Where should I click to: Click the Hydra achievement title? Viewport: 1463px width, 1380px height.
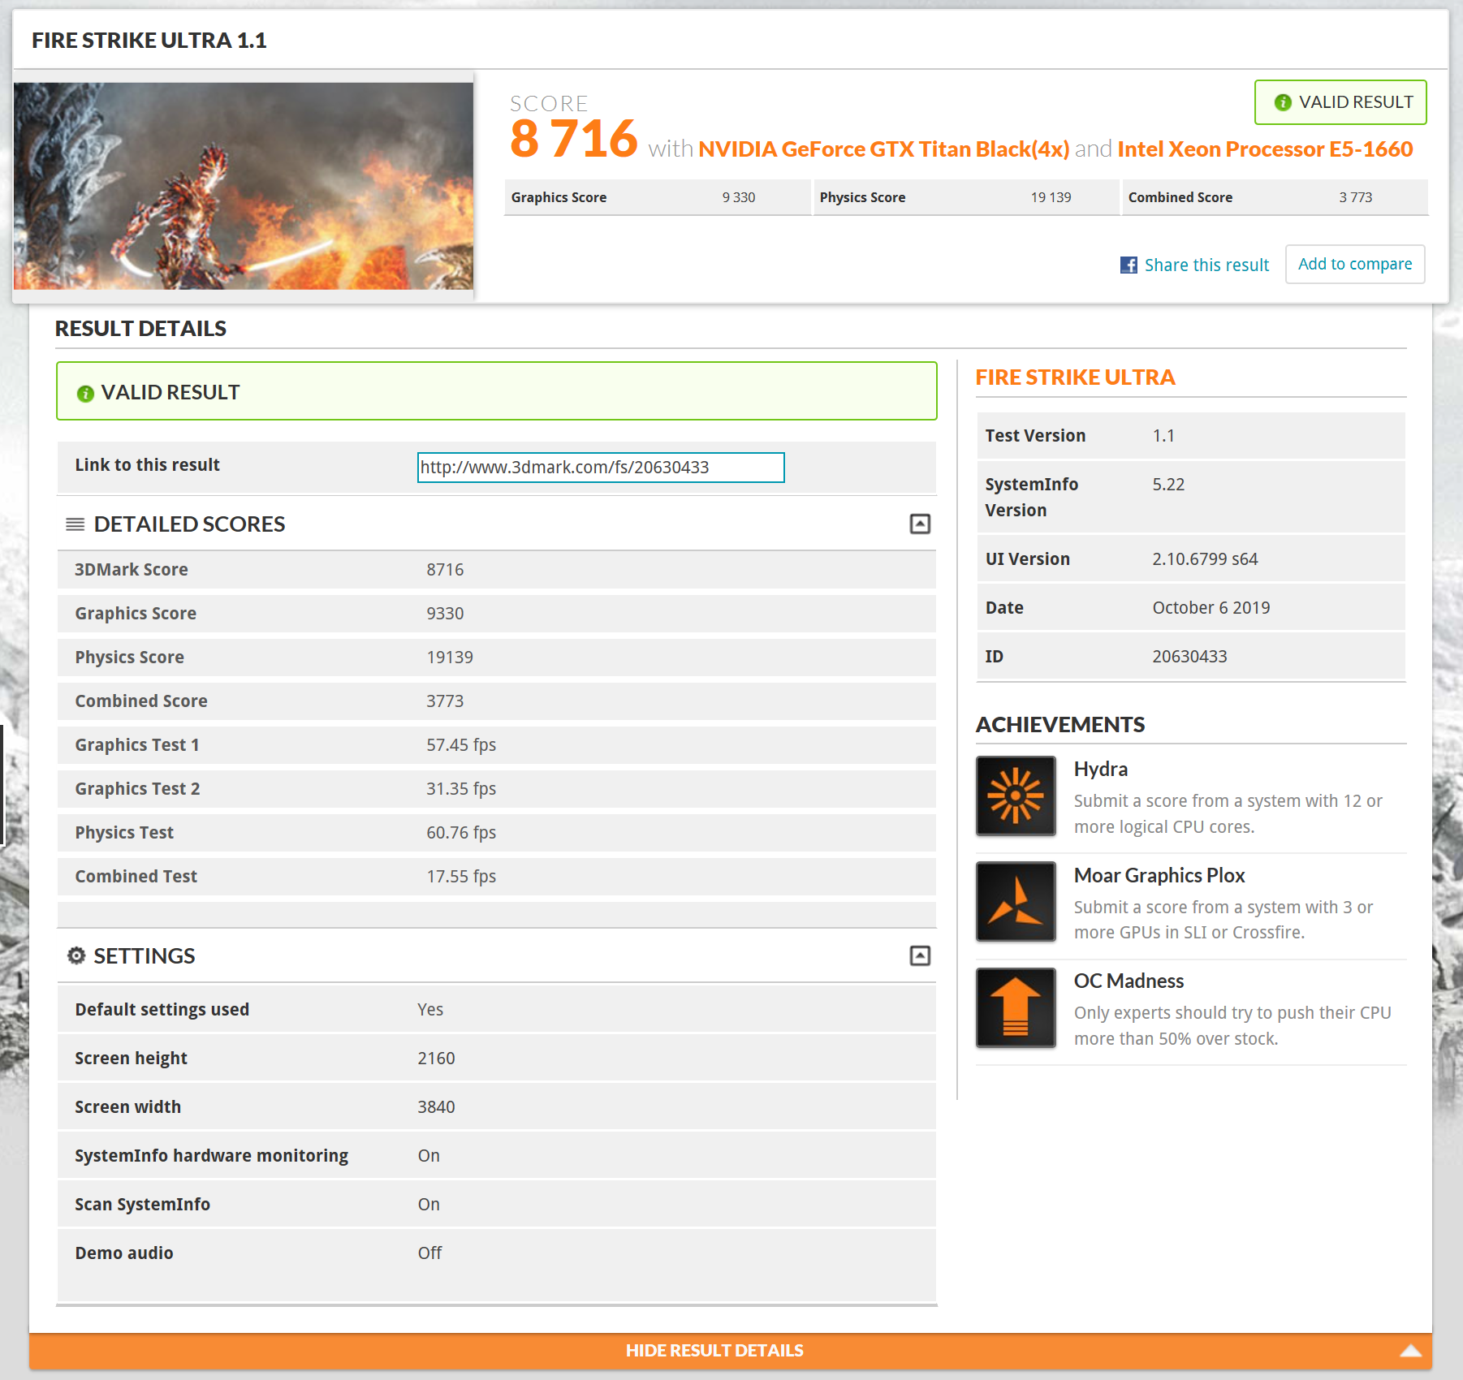[x=1101, y=770]
